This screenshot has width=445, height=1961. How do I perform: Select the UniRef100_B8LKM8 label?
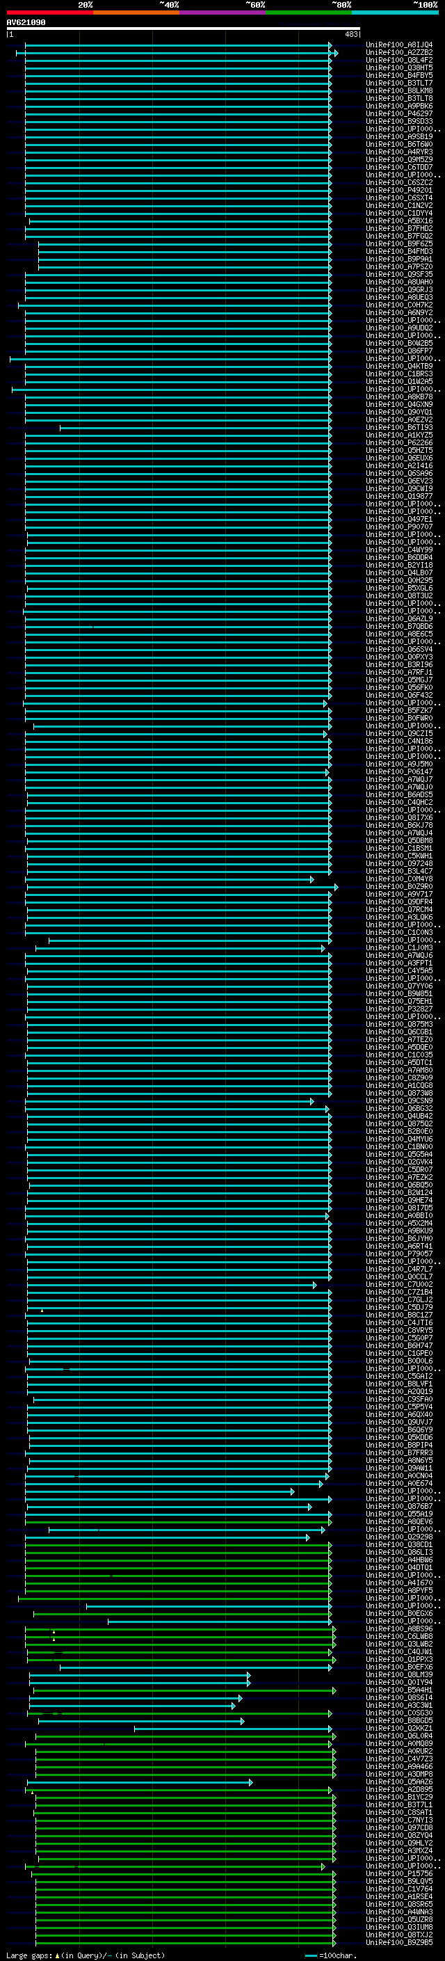[x=399, y=90]
